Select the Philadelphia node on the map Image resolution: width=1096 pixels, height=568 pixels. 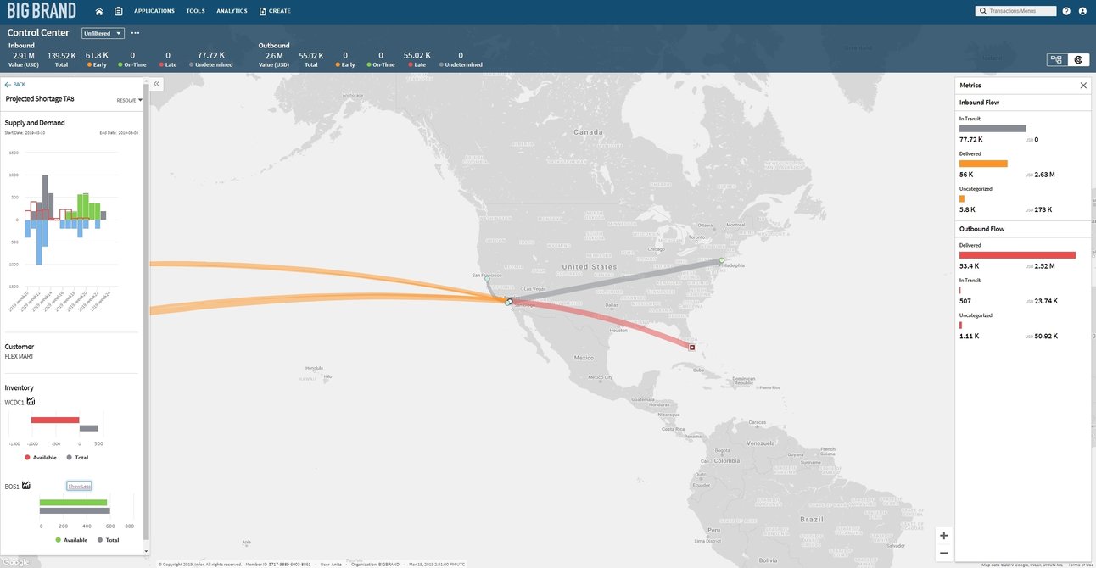pyautogui.click(x=721, y=260)
